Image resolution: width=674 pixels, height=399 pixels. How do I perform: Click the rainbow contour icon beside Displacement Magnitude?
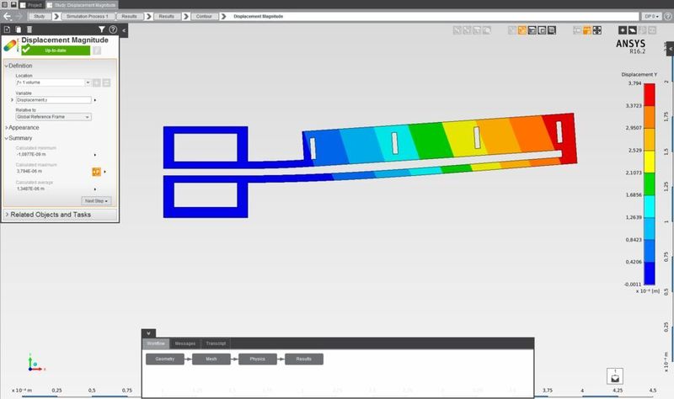click(10, 45)
